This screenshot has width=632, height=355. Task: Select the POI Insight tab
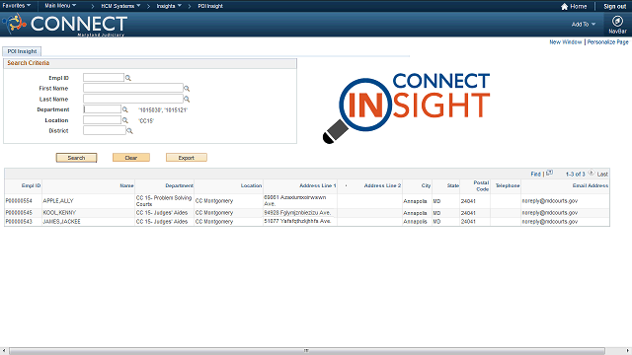point(22,51)
